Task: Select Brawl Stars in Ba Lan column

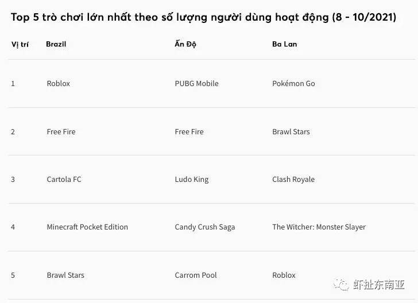Action: tap(291, 131)
